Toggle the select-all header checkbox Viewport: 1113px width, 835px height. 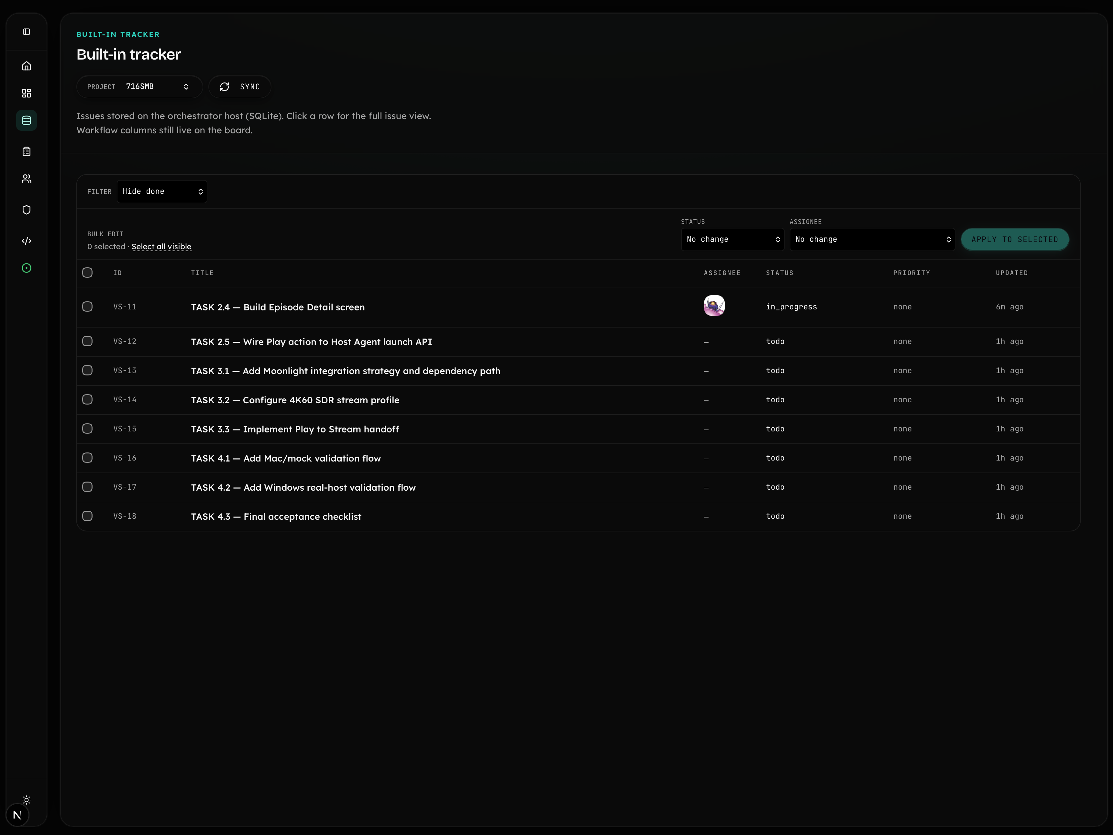click(88, 272)
